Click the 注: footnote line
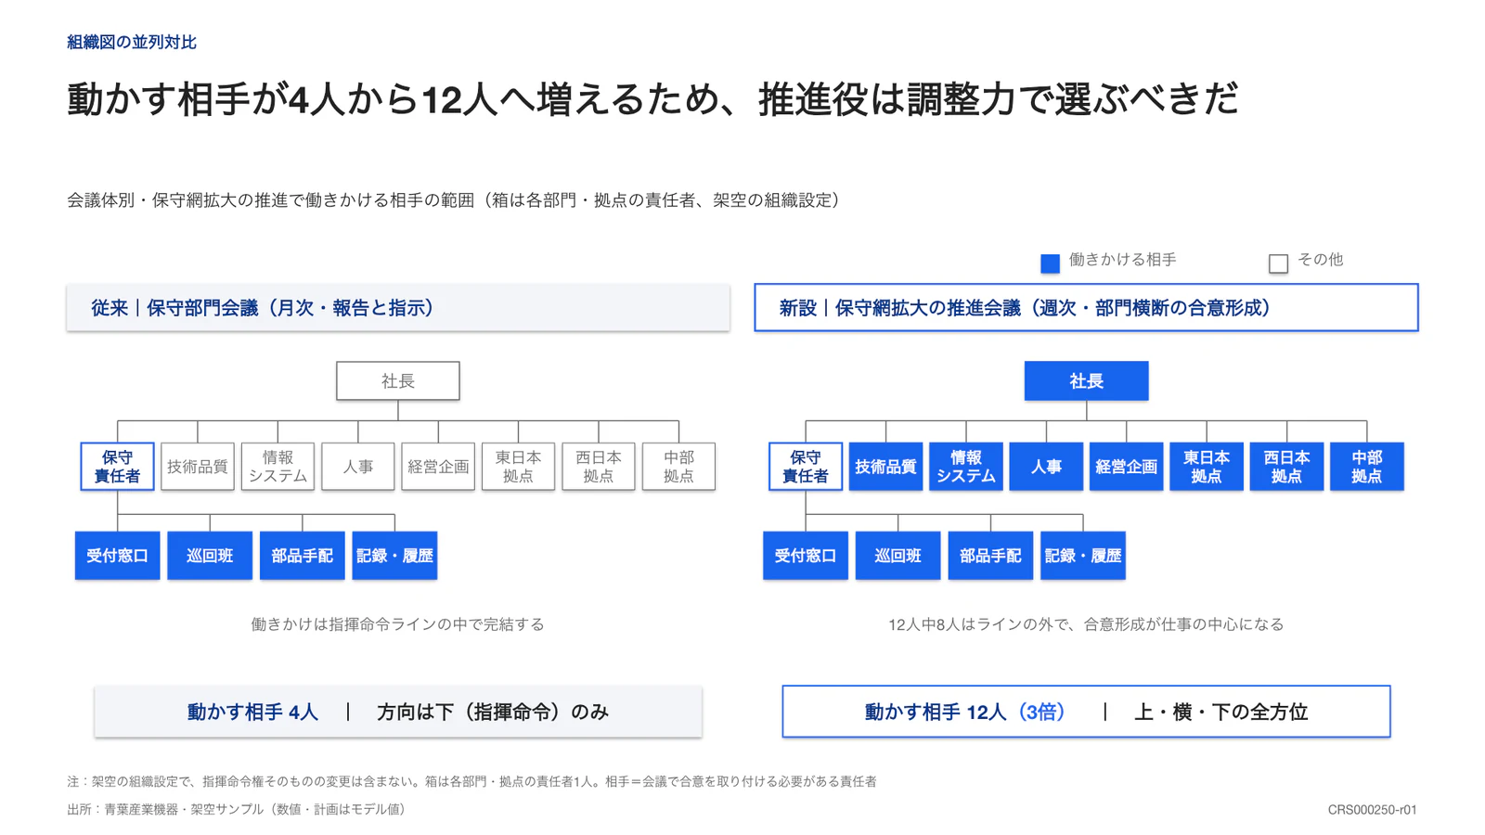This screenshot has width=1485, height=835. [x=471, y=782]
